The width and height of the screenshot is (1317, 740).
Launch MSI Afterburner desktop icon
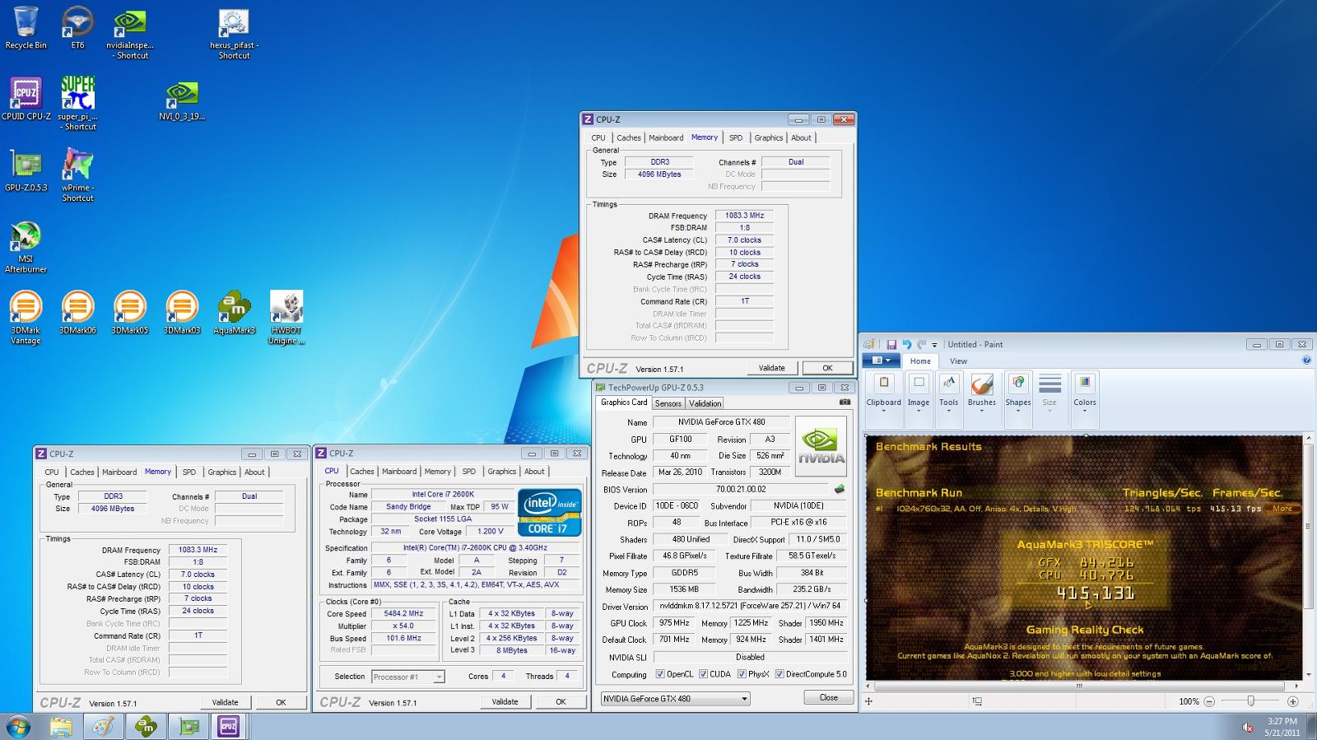point(26,247)
